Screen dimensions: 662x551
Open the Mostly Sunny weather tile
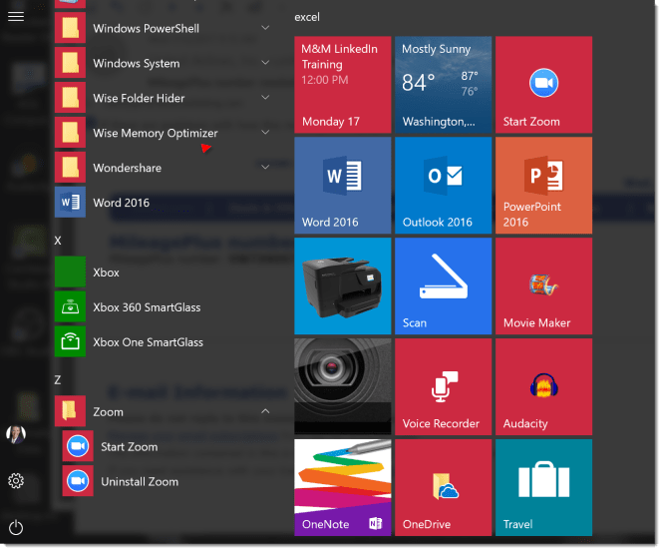tap(444, 85)
